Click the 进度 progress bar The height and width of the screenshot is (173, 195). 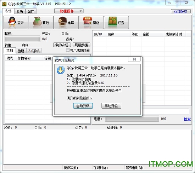(132, 119)
